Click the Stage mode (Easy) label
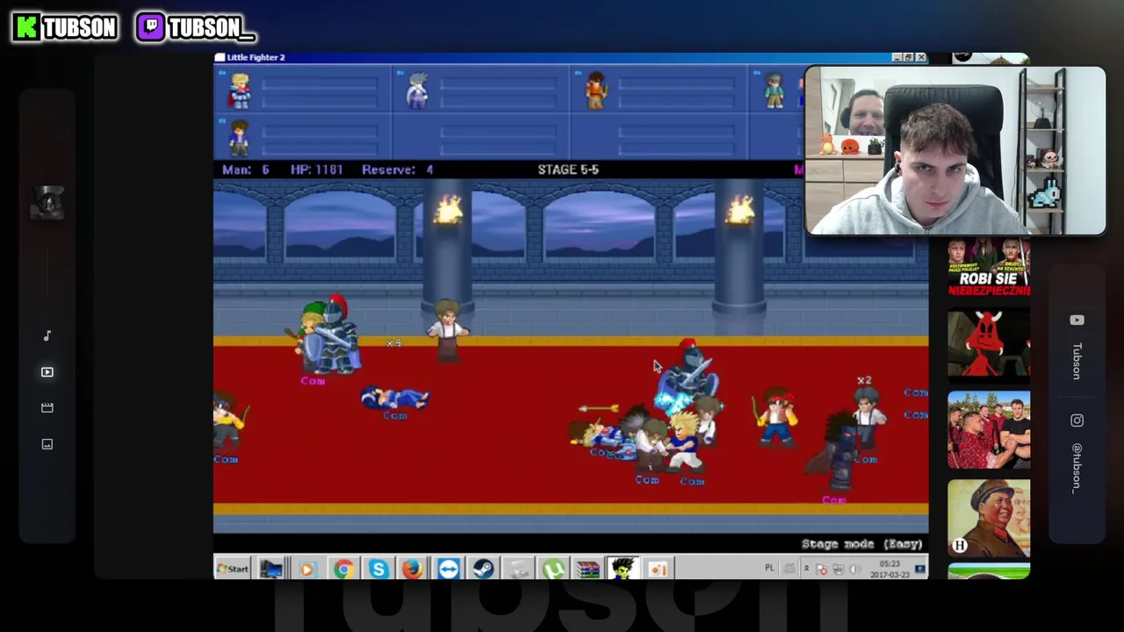Image resolution: width=1124 pixels, height=632 pixels. [862, 544]
